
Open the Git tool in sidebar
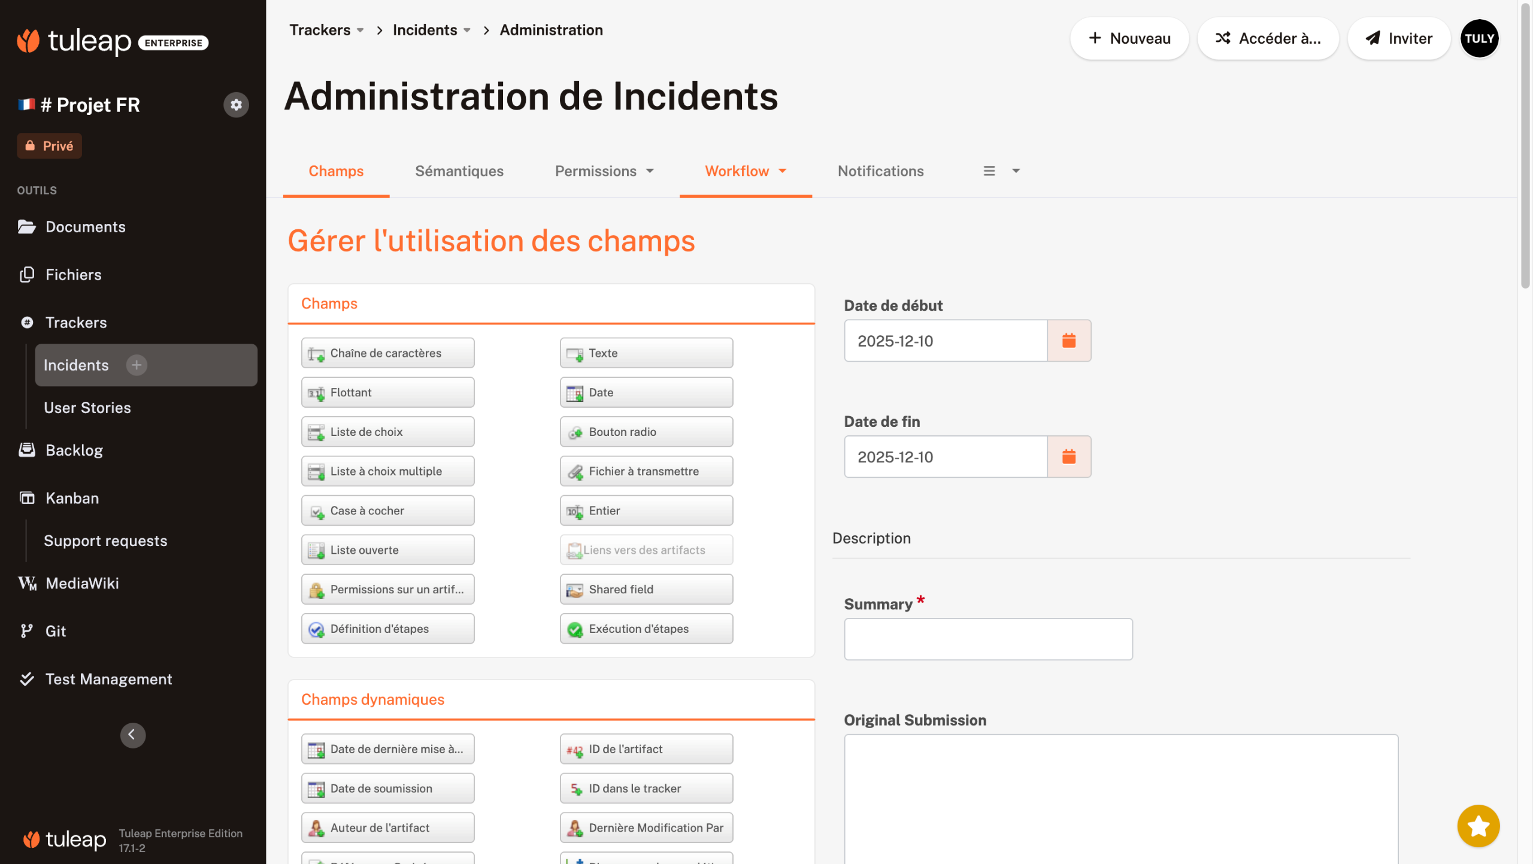pos(56,631)
